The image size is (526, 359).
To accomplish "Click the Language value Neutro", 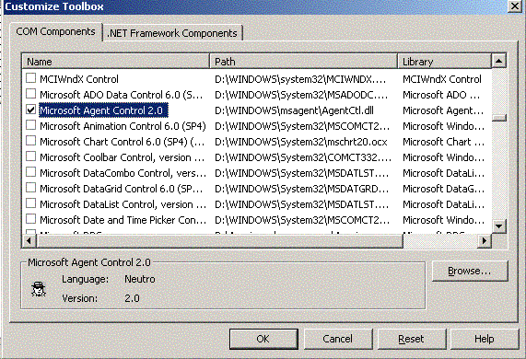I will click(x=140, y=279).
